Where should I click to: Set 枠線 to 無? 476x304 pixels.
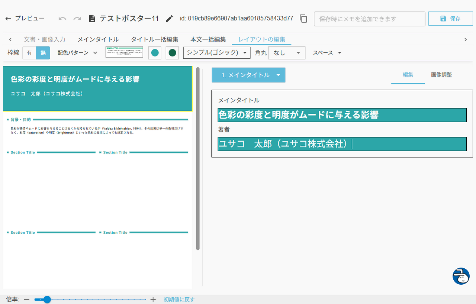43,53
